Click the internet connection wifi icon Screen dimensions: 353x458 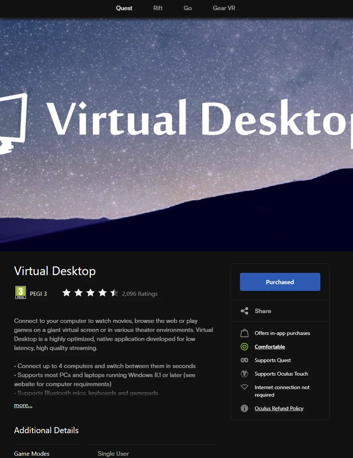click(244, 387)
